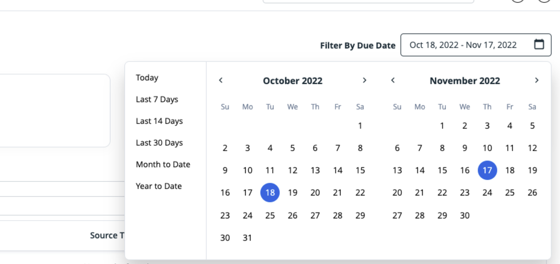Image resolution: width=560 pixels, height=264 pixels.
Task: Choose November 30 in the calendar
Action: (x=464, y=215)
